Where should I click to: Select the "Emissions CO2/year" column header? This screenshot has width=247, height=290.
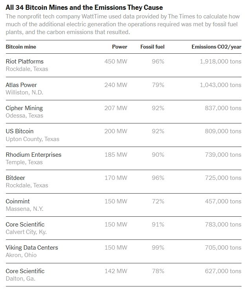[x=216, y=47]
